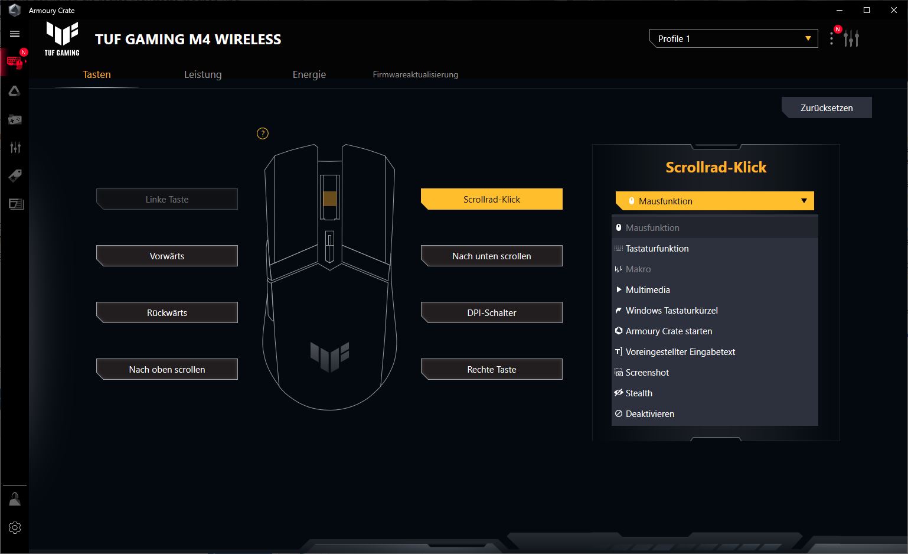Viewport: 908px width, 554px height.
Task: Open the equalizer settings icon at top right
Action: pos(851,39)
